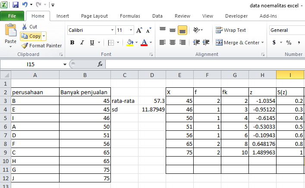Viewport: 305px width, 188px height.
Task: Toggle Underline formatting
Action: click(x=92, y=43)
